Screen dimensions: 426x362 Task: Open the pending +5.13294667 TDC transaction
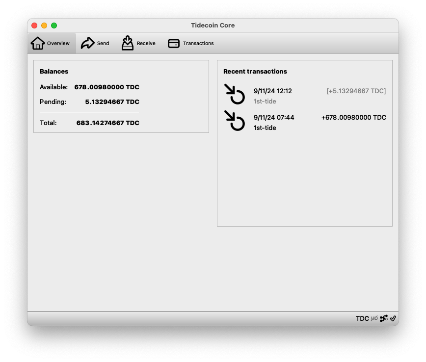coord(356,91)
